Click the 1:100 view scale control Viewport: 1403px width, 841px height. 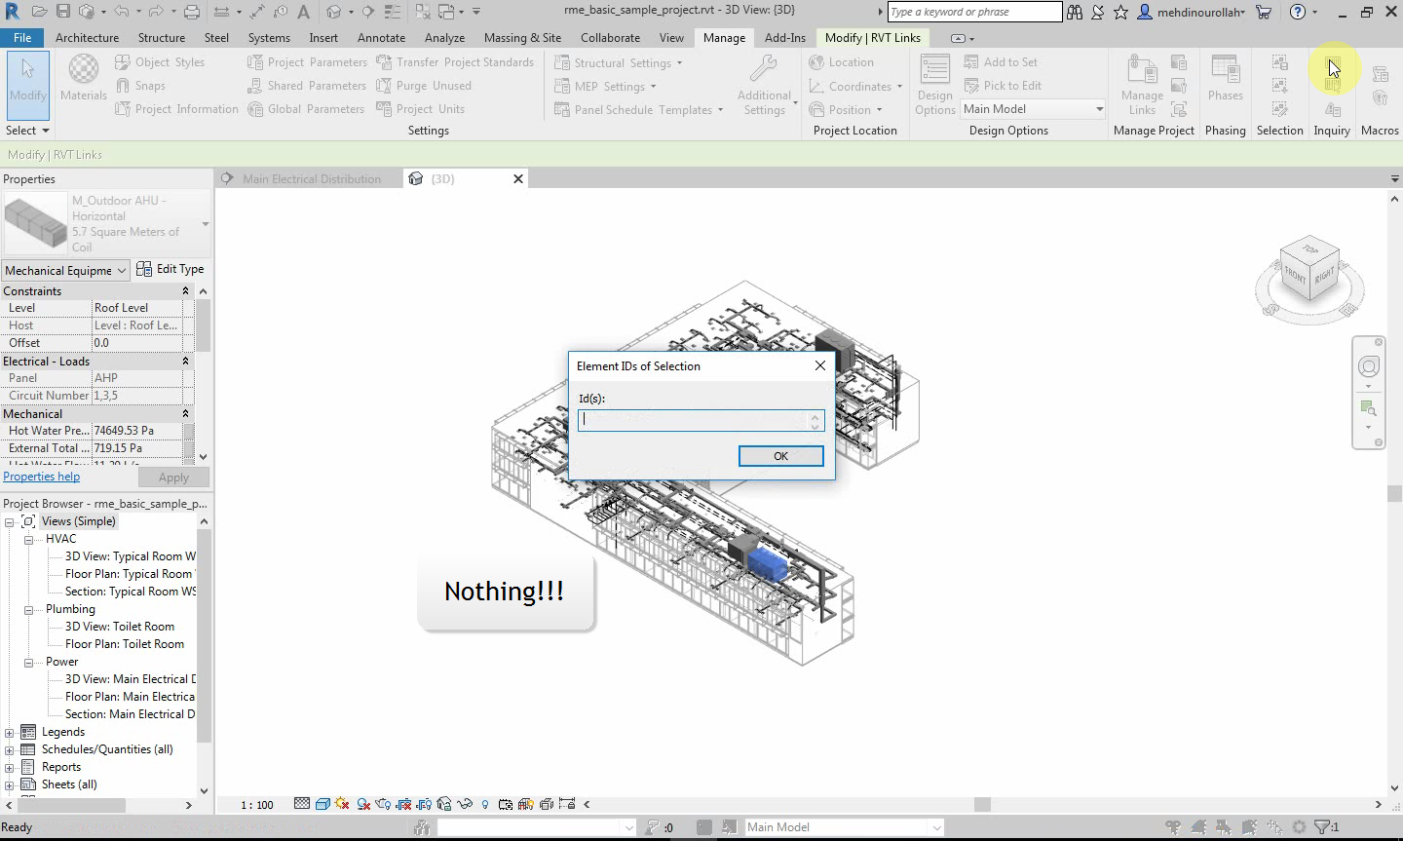pos(257,805)
